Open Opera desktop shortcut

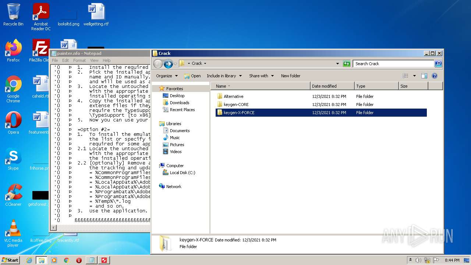click(13, 123)
